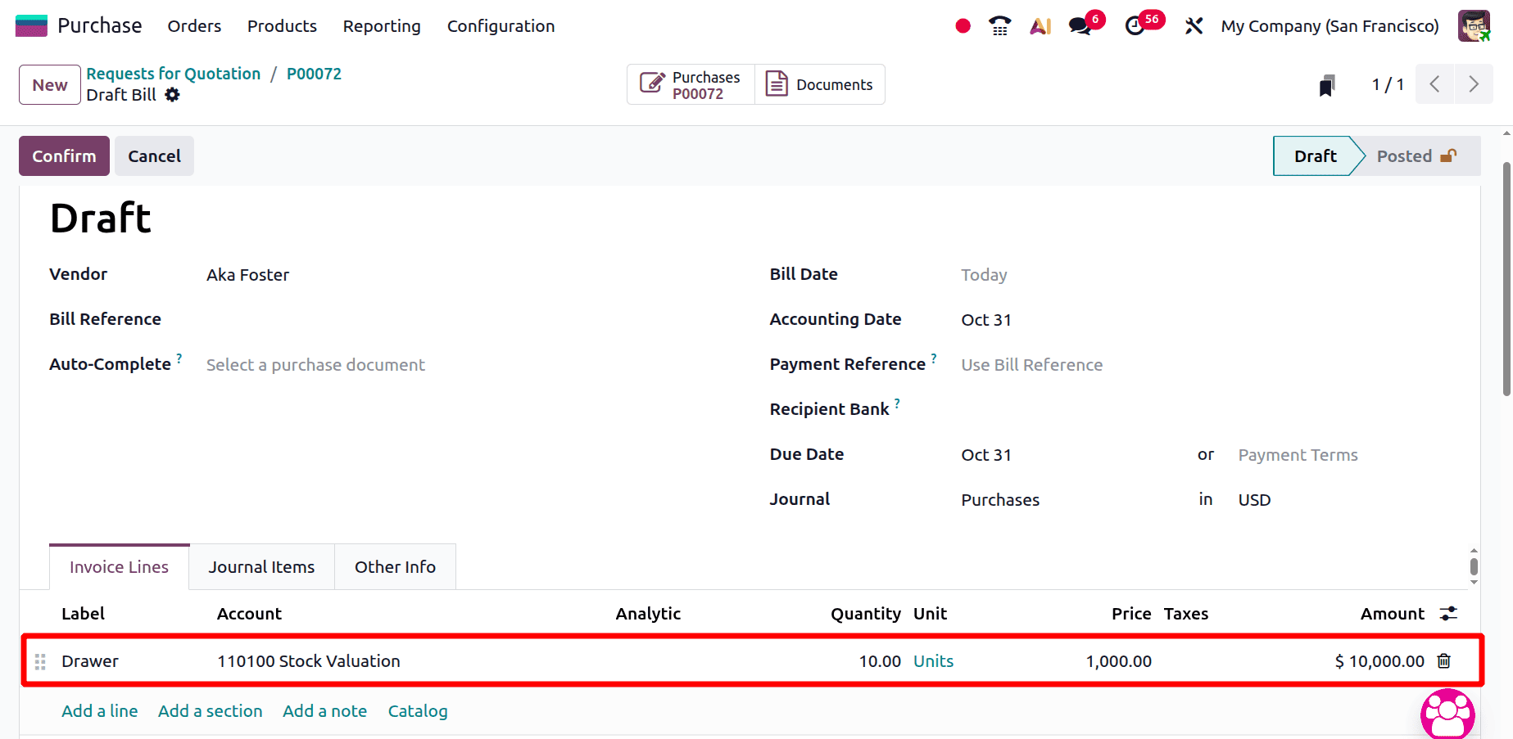1513x739 pixels.
Task: Delete the Drawer line using trash icon
Action: click(x=1444, y=660)
